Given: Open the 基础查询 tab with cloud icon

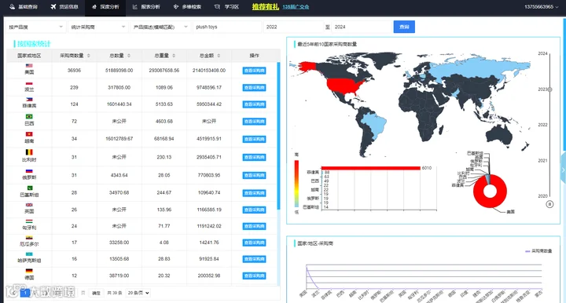Looking at the screenshot, I should [x=13, y=6].
